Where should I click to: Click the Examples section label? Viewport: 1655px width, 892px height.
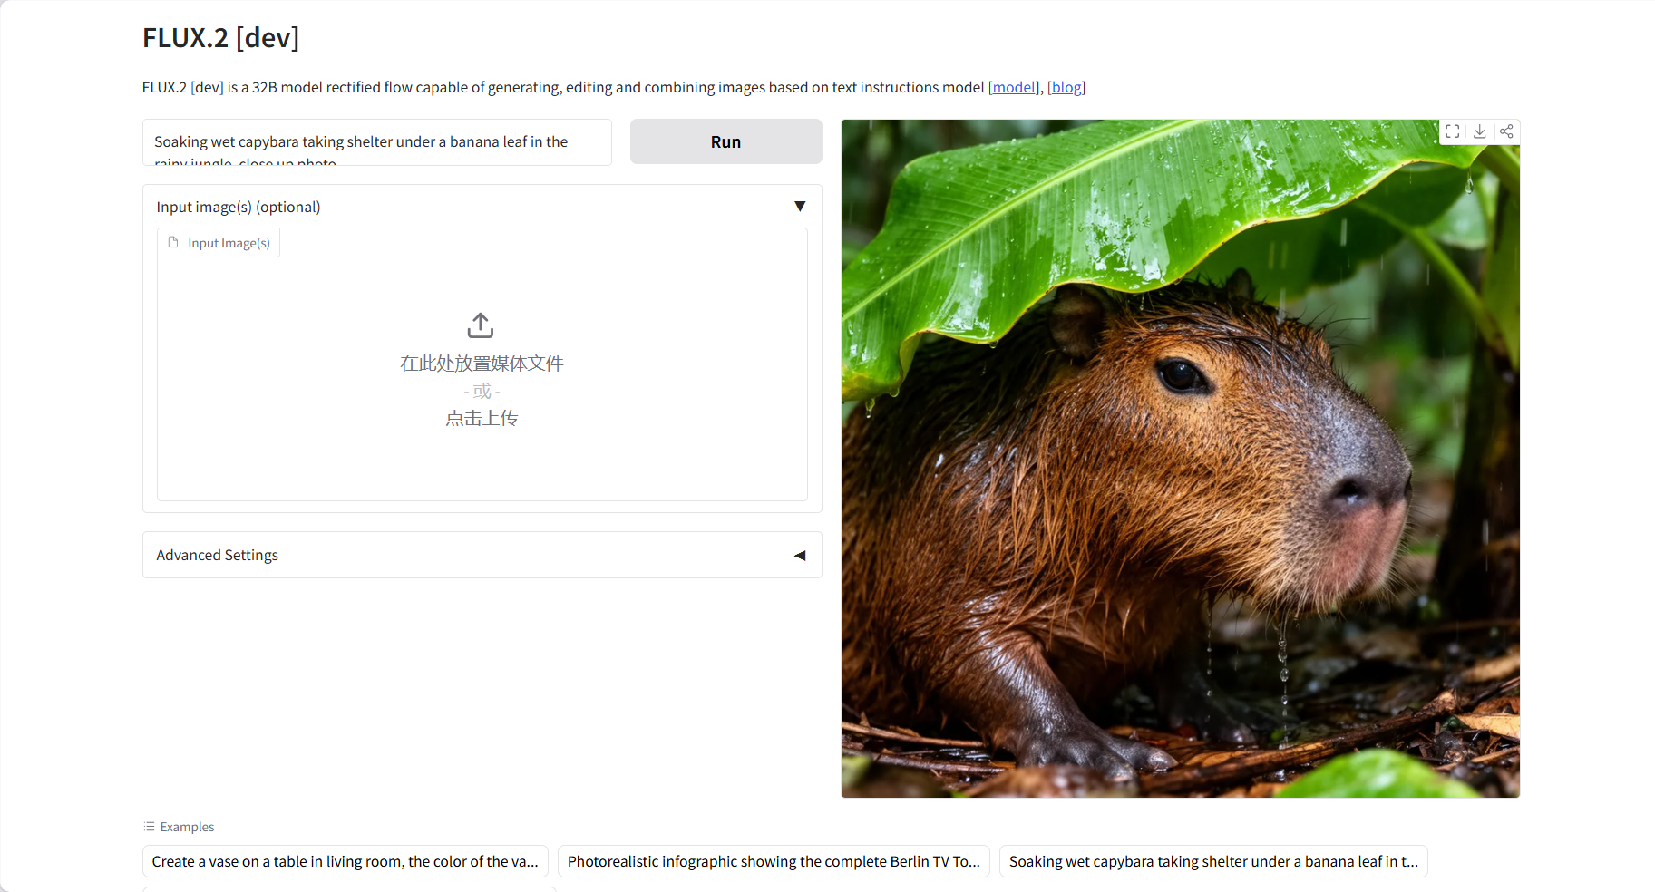[x=187, y=827]
